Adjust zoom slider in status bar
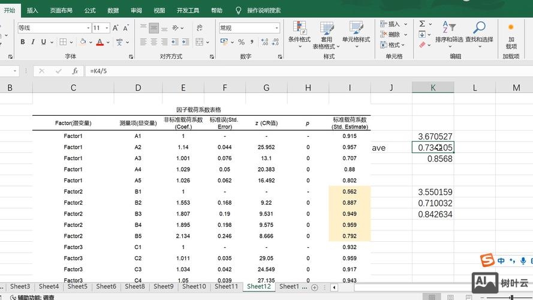533x300 pixels. coord(511,297)
